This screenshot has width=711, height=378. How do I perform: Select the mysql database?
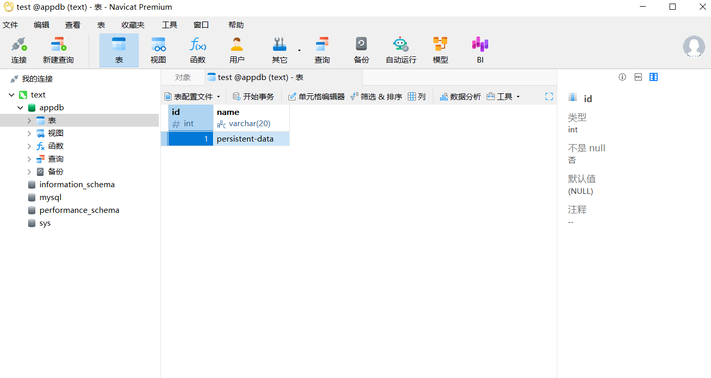(50, 197)
